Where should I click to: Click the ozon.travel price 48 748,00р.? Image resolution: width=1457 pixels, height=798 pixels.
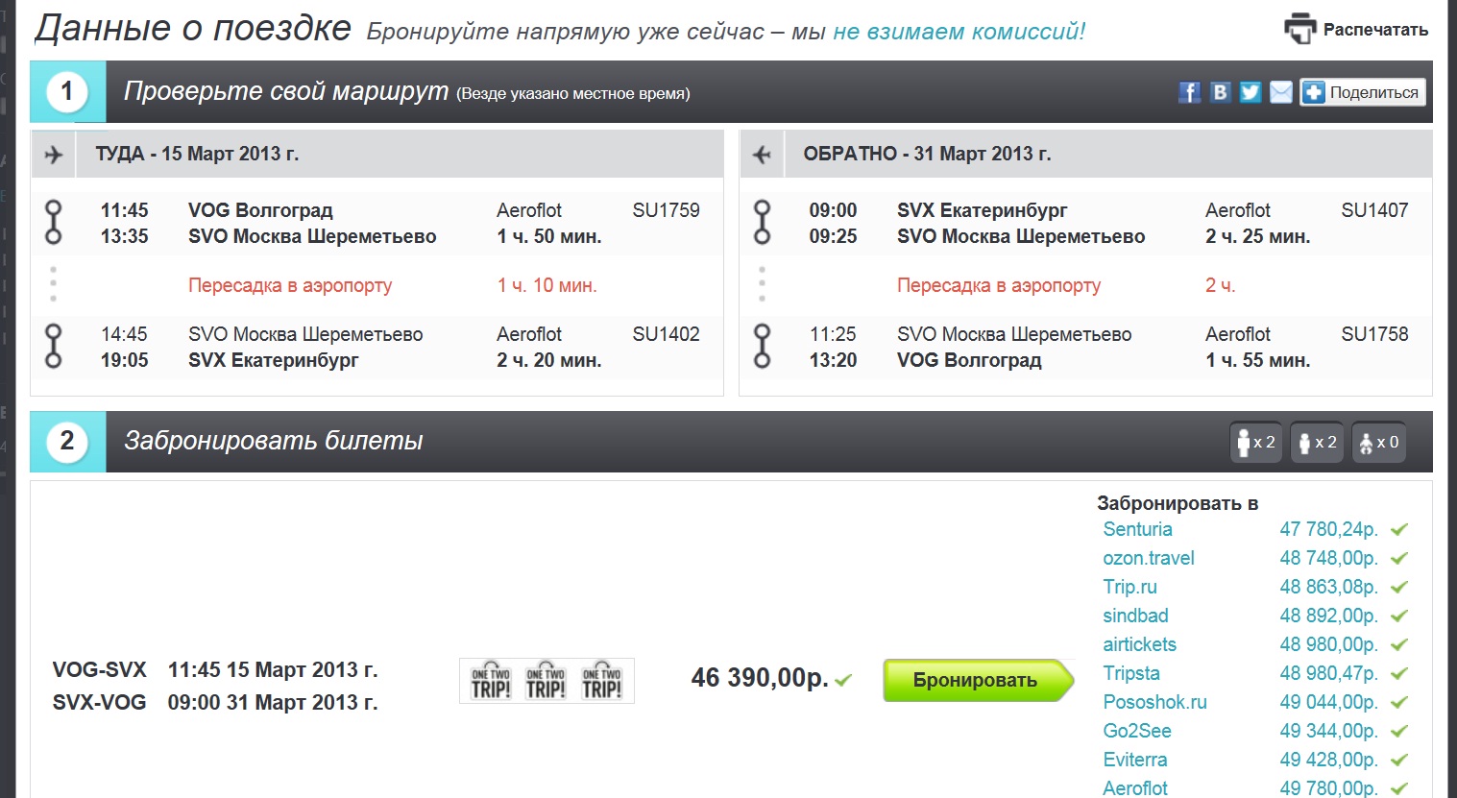coord(1328,558)
